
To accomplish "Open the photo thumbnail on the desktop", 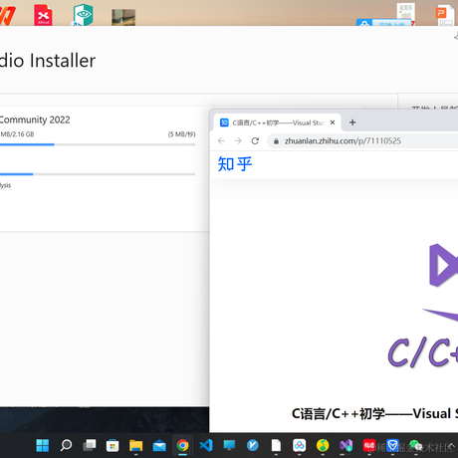I will point(123,17).
